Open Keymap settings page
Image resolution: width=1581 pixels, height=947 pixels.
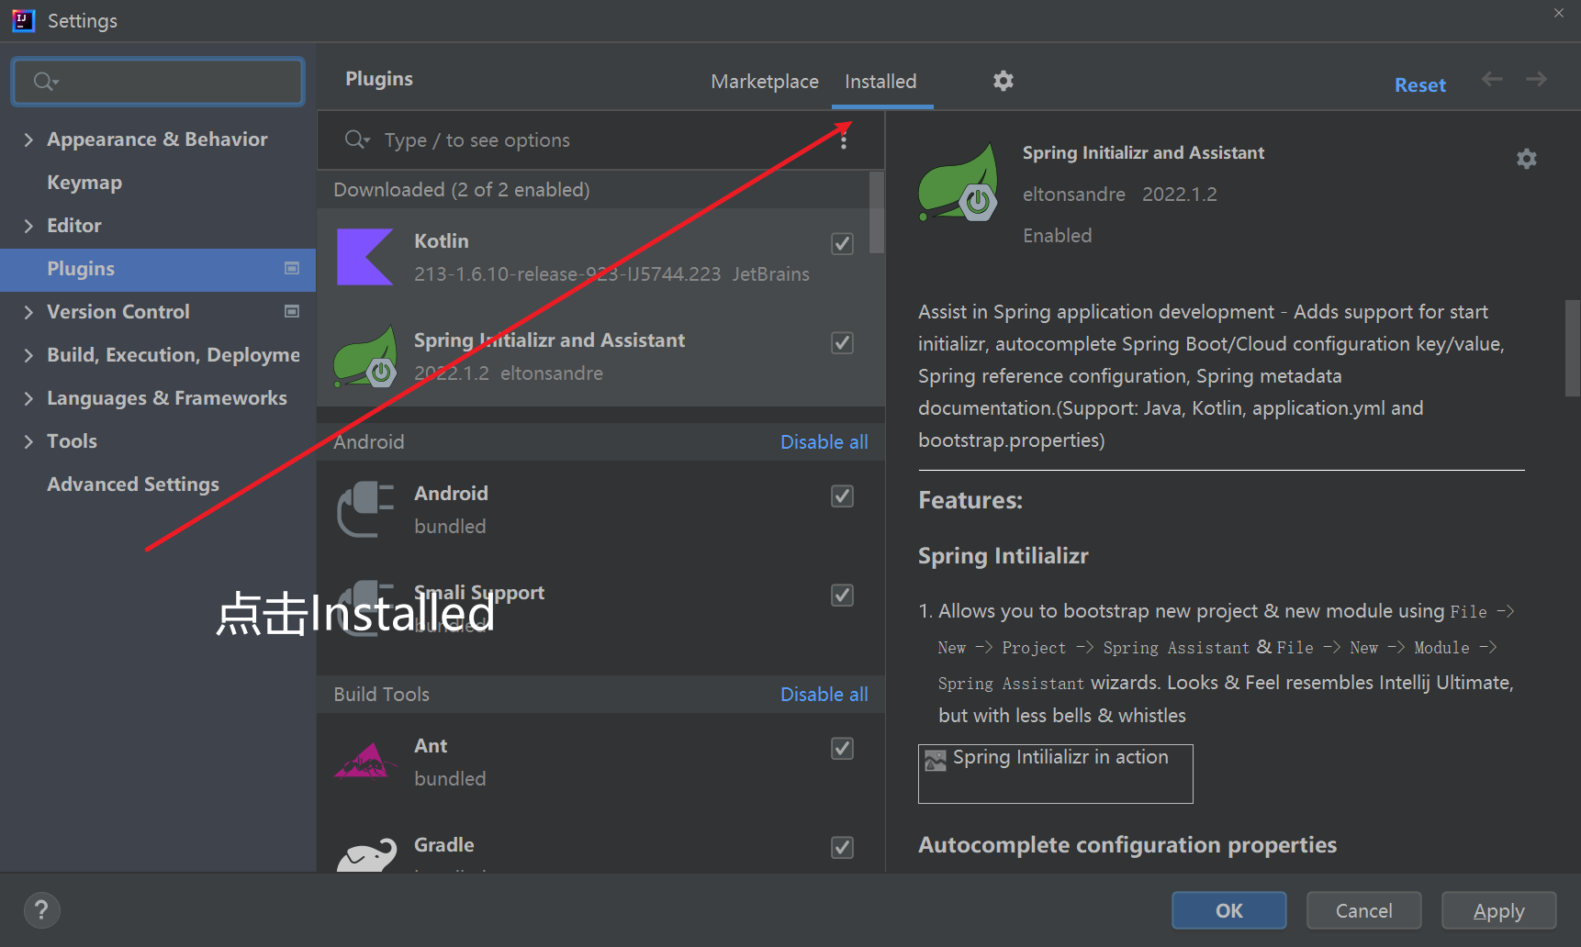(84, 183)
